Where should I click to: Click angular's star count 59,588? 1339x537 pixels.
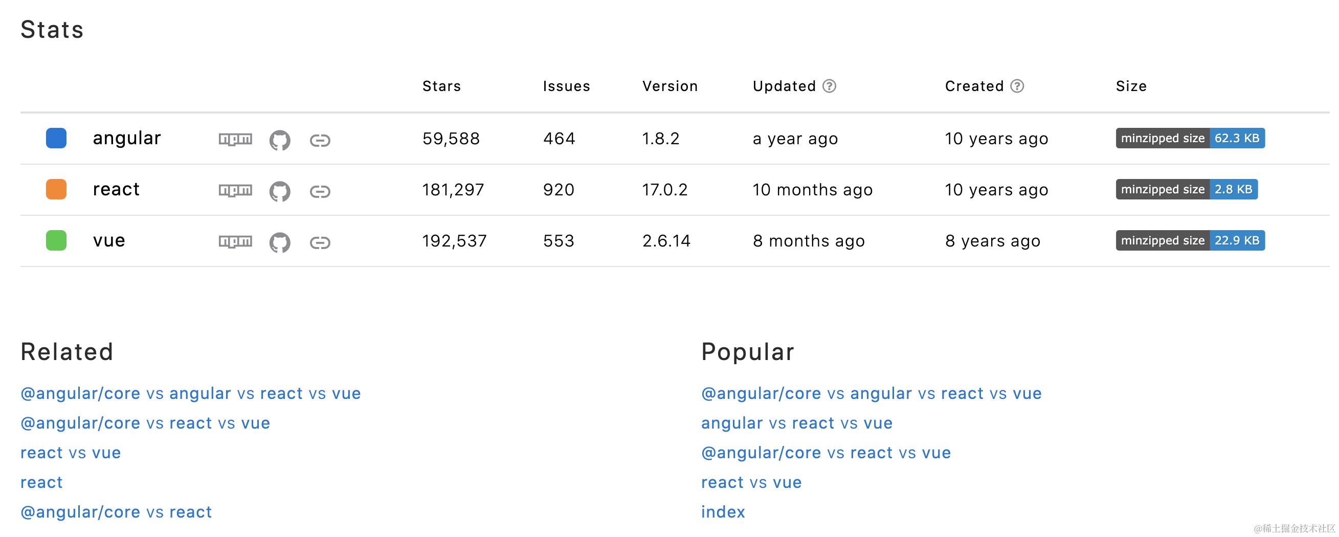coord(451,139)
